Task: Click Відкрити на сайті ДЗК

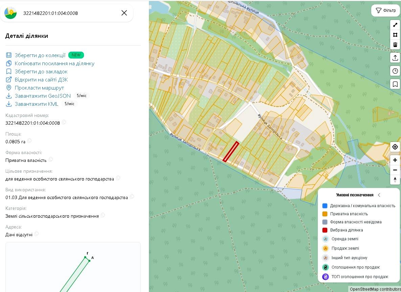Action: tap(41, 80)
